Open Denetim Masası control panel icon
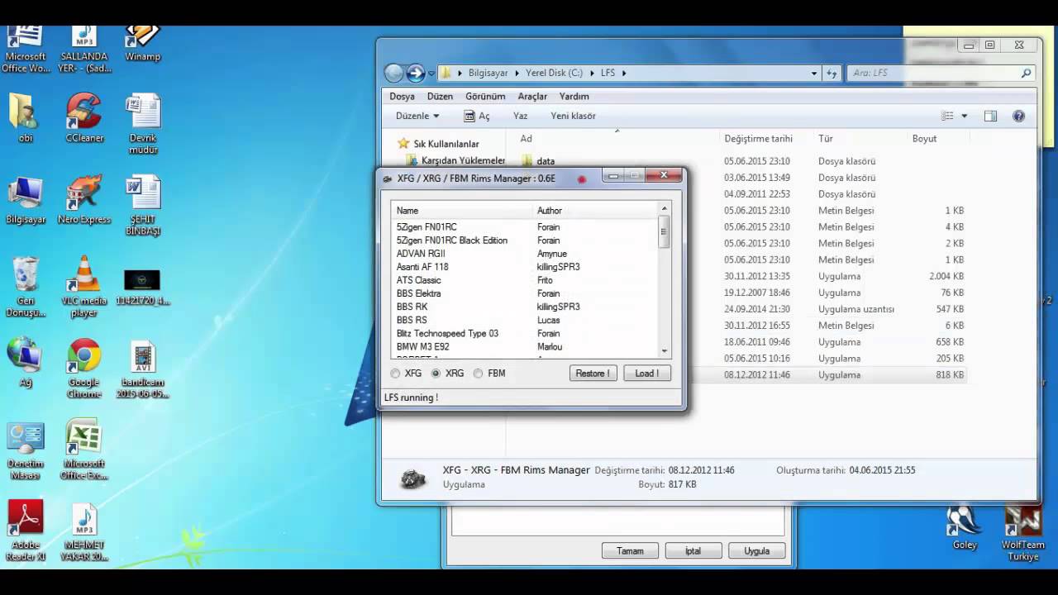Viewport: 1058px width, 595px height. click(x=26, y=451)
